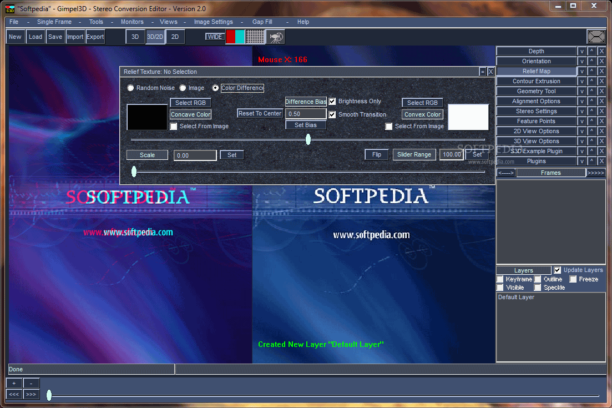Click the camera toolbar icon

click(x=276, y=37)
